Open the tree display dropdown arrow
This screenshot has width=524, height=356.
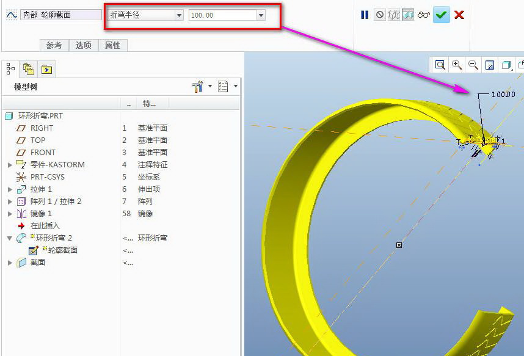click(x=236, y=86)
